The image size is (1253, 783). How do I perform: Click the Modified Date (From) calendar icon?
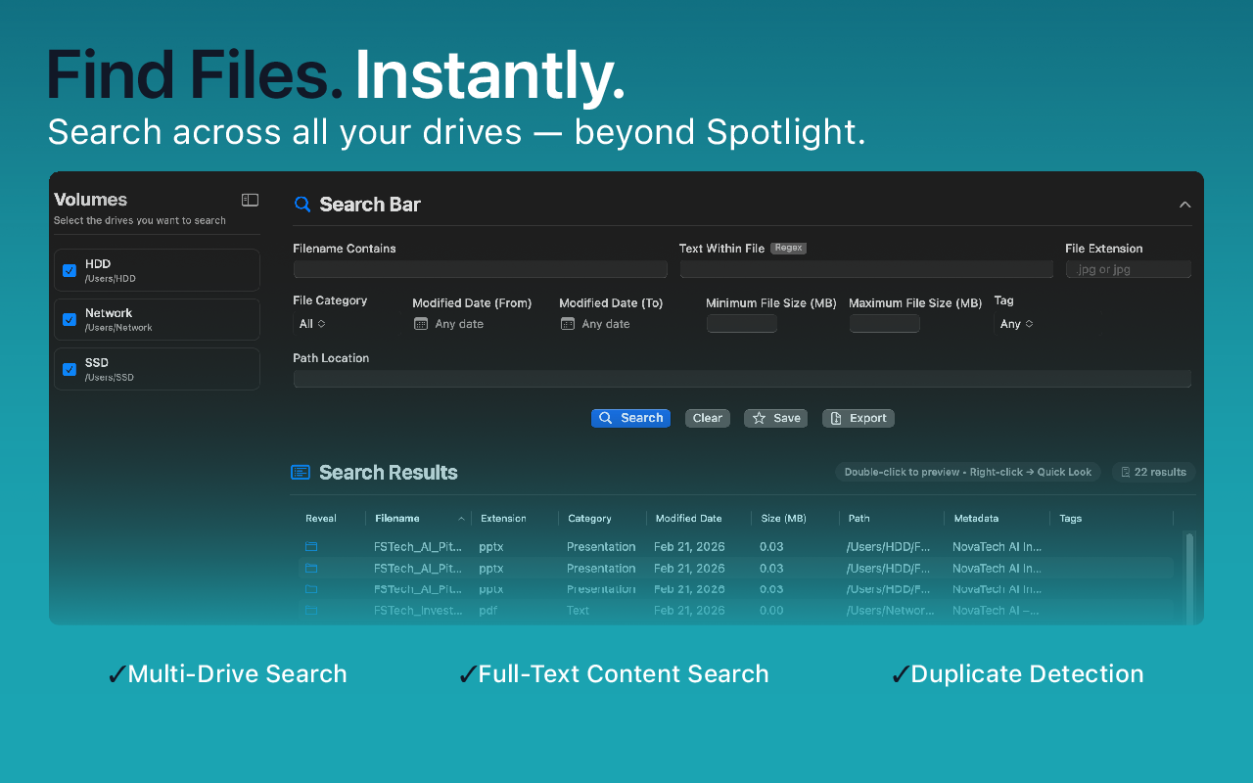pos(421,324)
